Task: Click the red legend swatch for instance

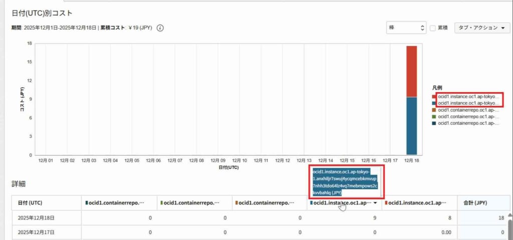Action: [434, 96]
